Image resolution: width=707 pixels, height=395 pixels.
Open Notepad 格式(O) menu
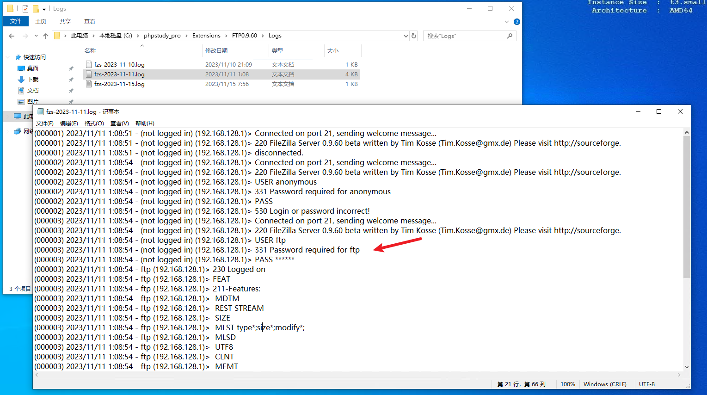94,123
